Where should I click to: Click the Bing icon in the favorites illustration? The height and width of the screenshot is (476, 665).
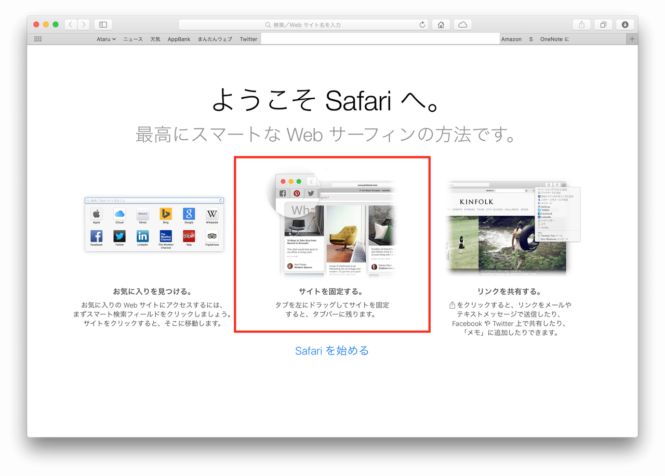166,214
